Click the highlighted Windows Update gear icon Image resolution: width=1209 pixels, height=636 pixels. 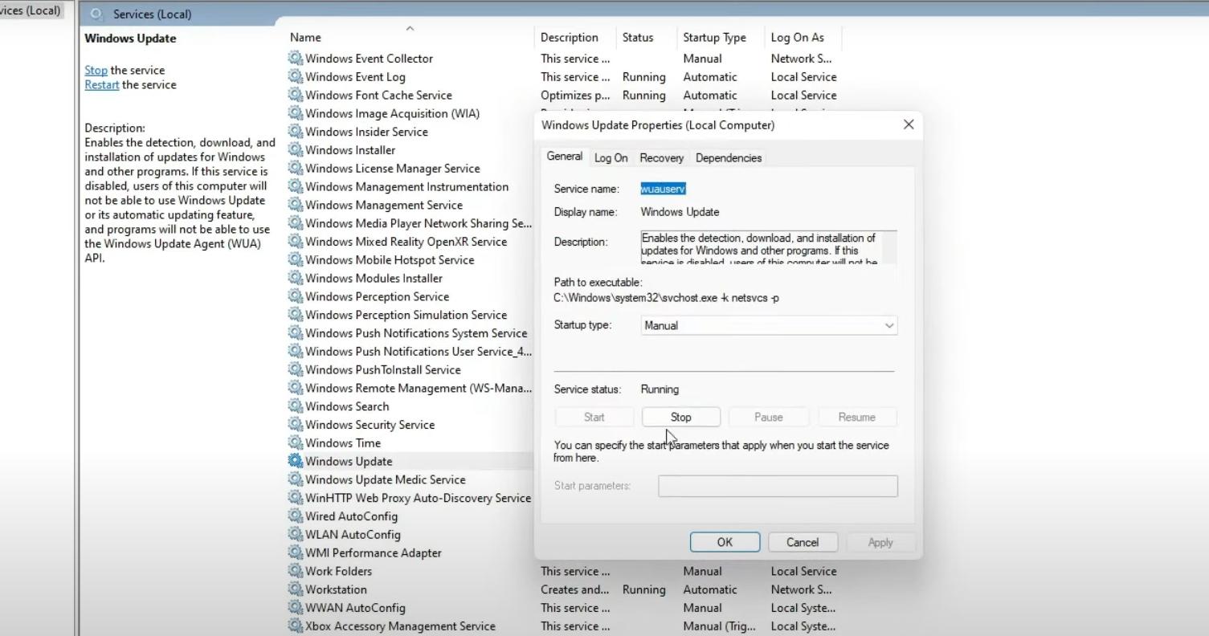point(295,461)
